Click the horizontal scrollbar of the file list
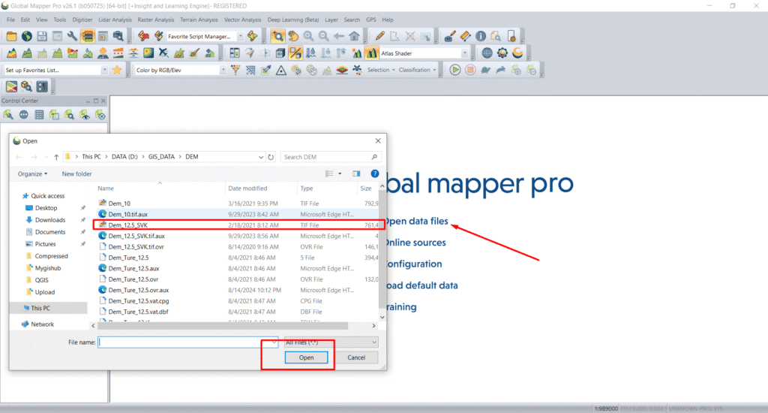Screen dimensions: 768x413 pos(223,326)
